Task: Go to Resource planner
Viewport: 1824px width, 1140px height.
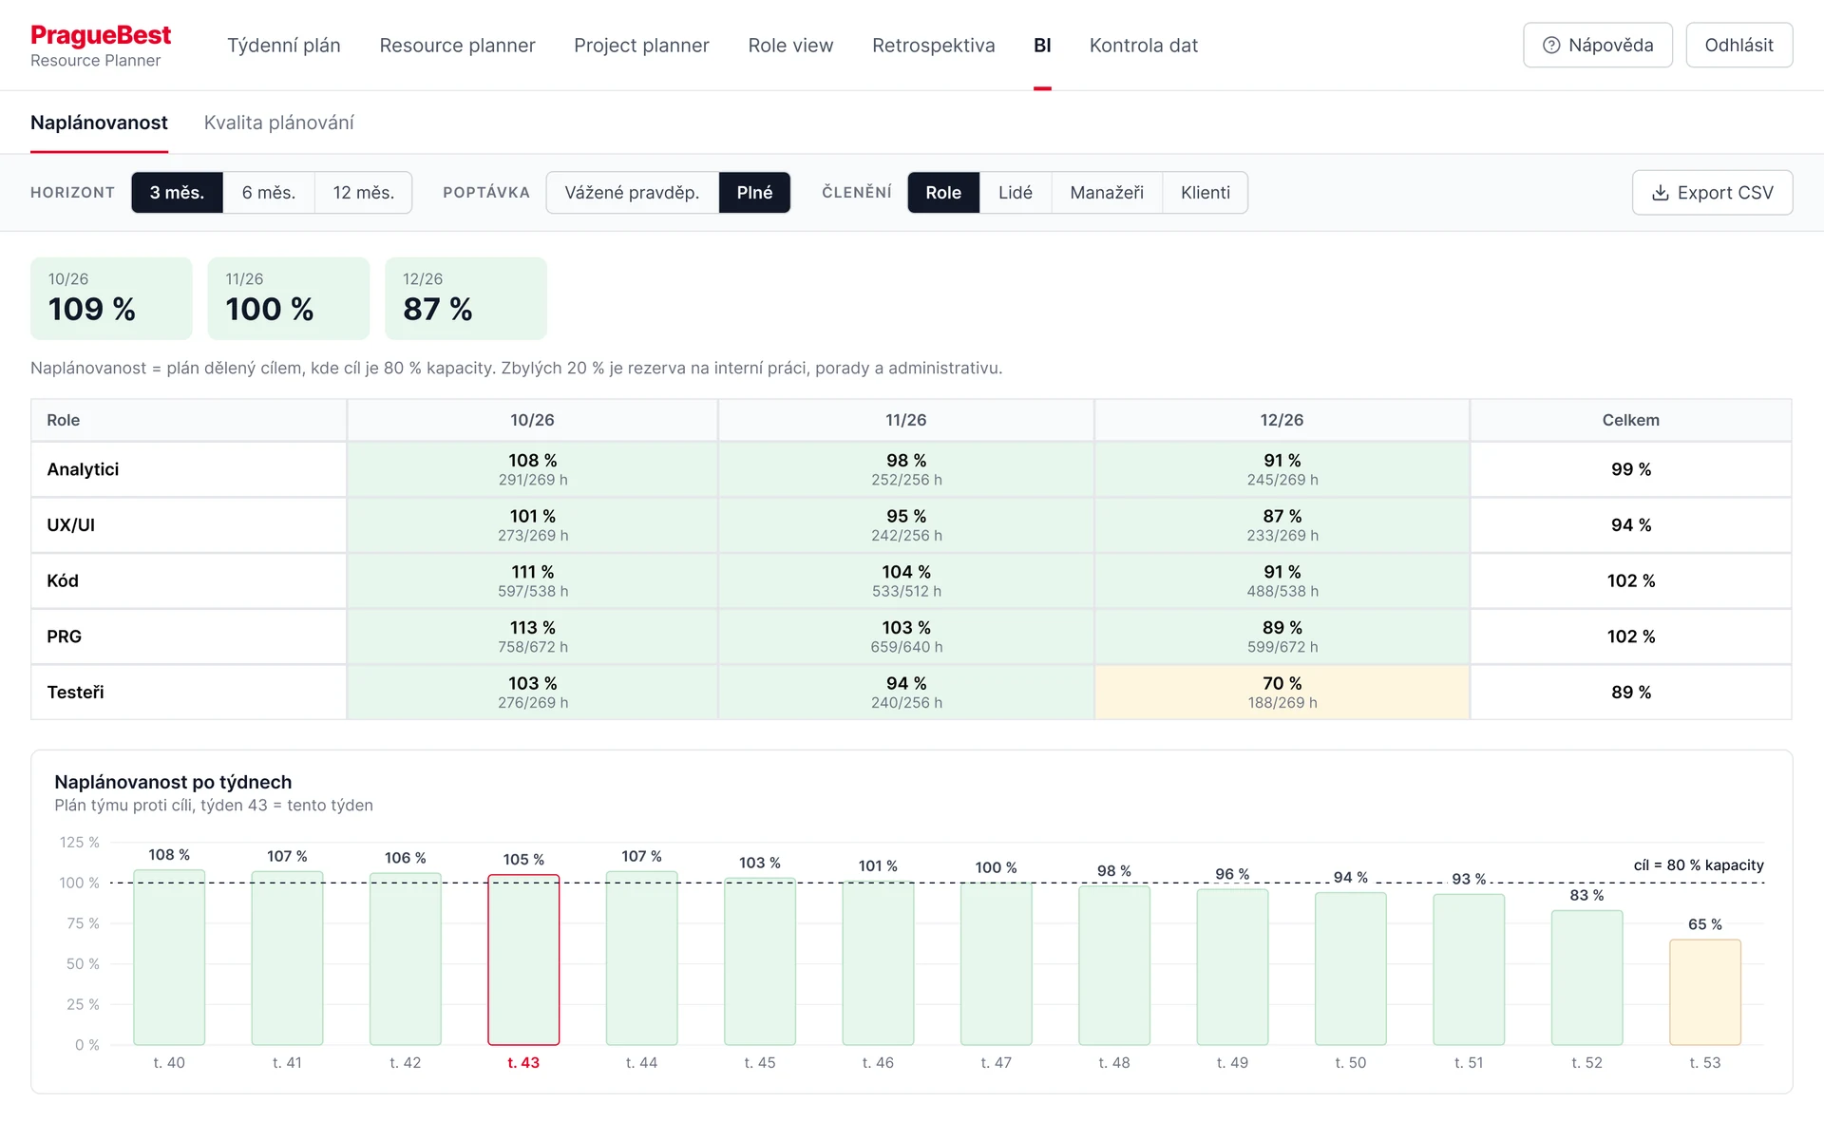Action: (457, 46)
